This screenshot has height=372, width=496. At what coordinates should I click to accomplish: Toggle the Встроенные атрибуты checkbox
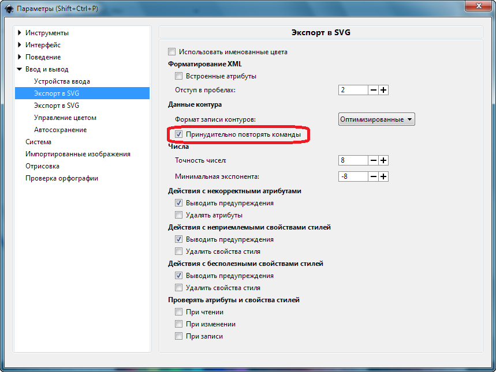click(x=178, y=76)
